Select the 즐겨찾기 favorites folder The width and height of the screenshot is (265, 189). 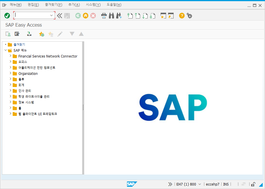[x=19, y=45]
